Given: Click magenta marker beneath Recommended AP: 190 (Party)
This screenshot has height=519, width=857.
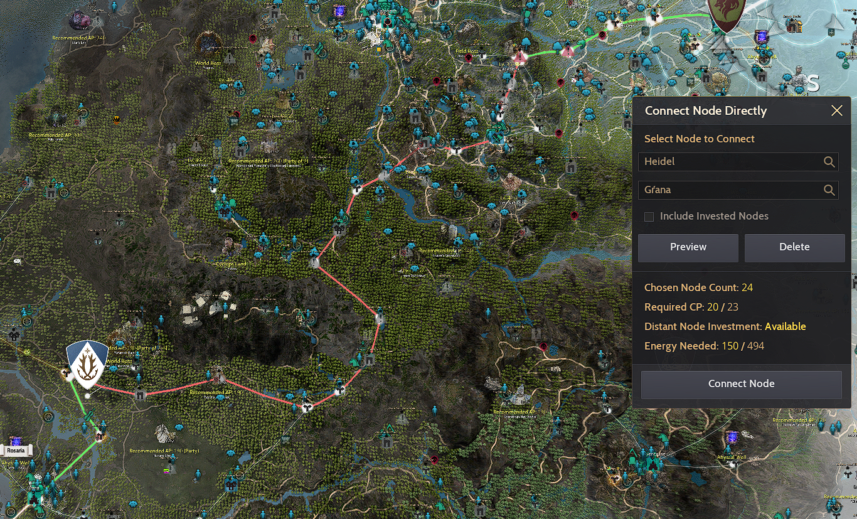Looking at the screenshot, I should (x=166, y=470).
